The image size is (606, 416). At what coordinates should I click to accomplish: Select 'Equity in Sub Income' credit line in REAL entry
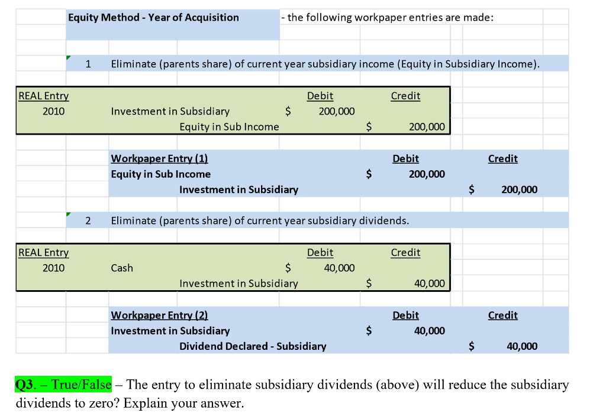[x=229, y=127]
